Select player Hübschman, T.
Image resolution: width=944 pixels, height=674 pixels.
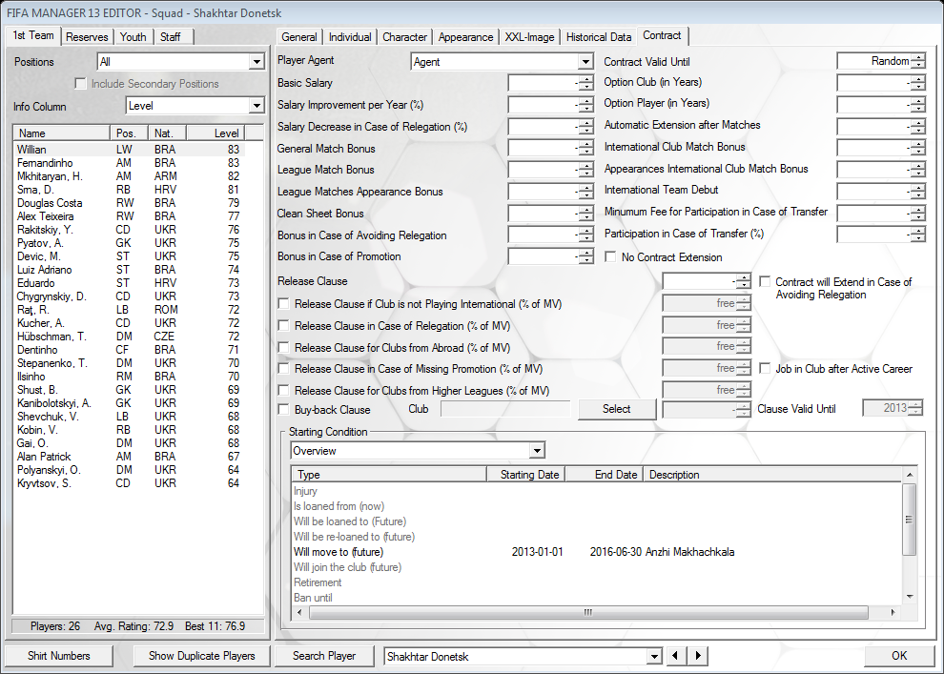[130, 337]
